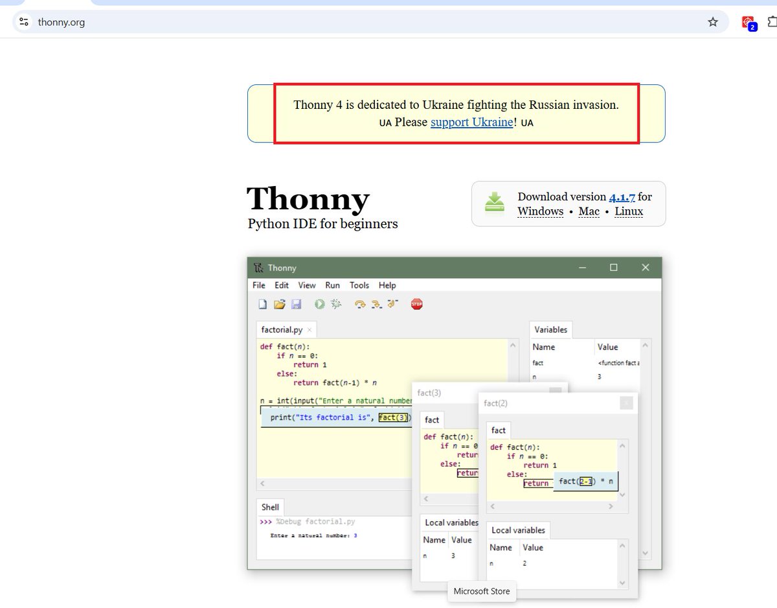The image size is (777, 608).
Task: Click the Python IDE for beginners subtitle
Action: click(x=323, y=224)
